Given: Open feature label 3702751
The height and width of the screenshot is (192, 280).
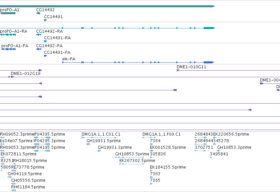Looking at the screenshot, I should 204,147.
